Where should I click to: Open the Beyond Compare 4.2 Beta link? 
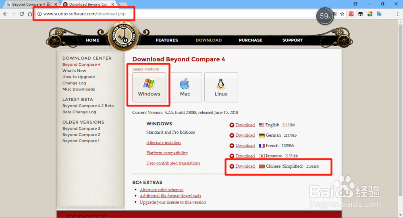[x=88, y=106]
